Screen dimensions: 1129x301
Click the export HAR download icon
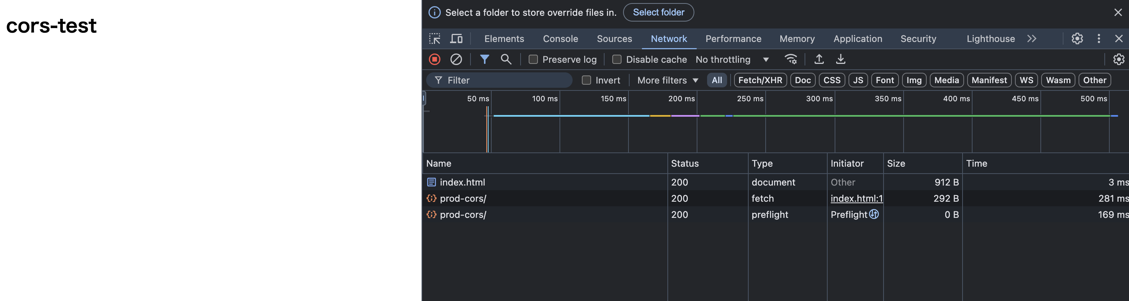click(840, 60)
